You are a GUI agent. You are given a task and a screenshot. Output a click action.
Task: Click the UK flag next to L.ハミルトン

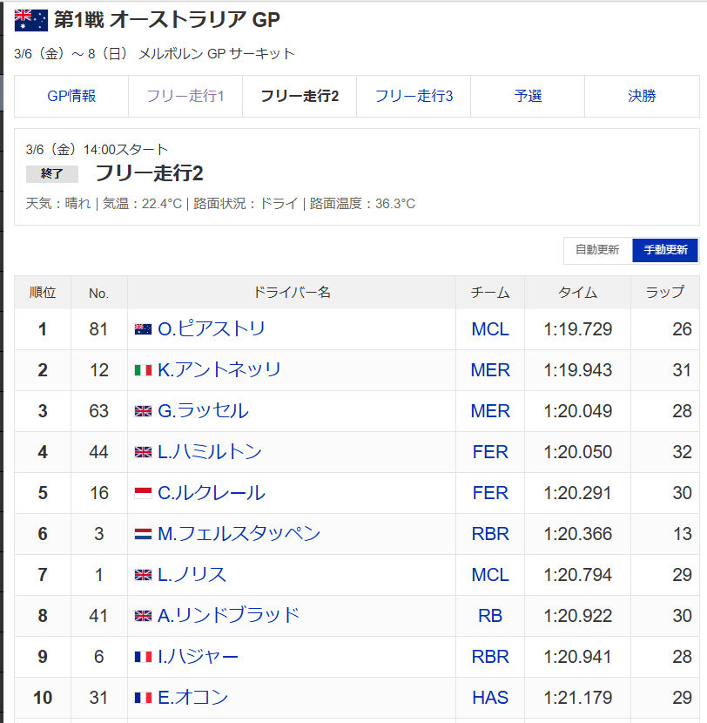pos(143,452)
